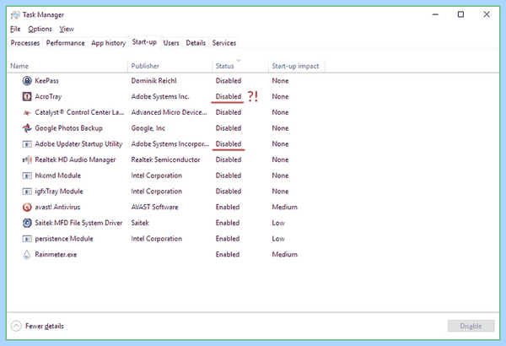Maximize the Task Manager window
The width and height of the screenshot is (506, 346).
pyautogui.click(x=460, y=14)
